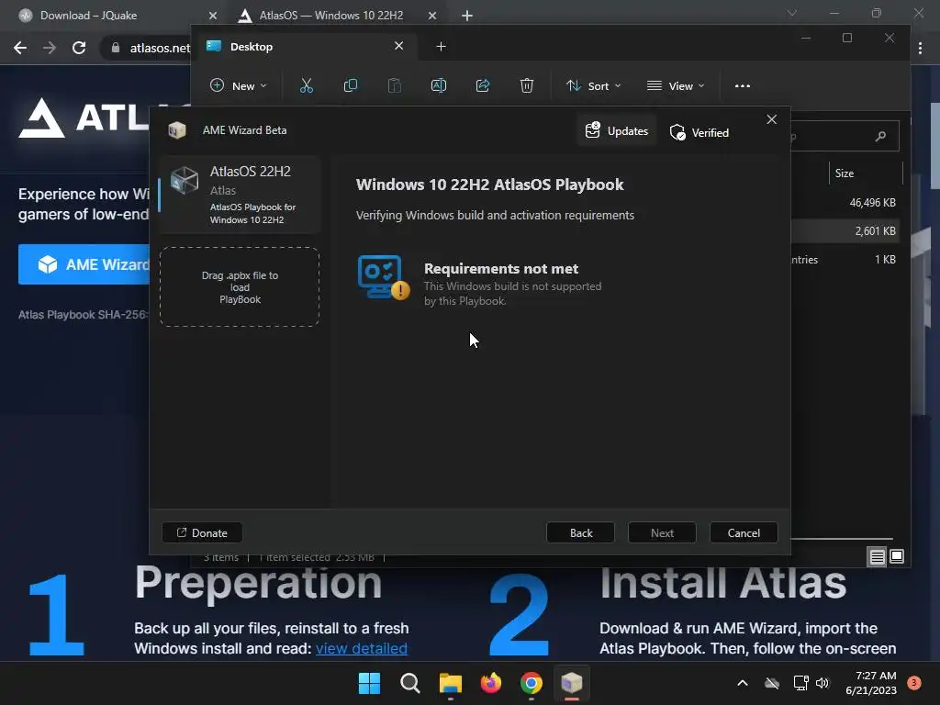Click the File Explorer search box
940x705 pixels.
(x=845, y=136)
